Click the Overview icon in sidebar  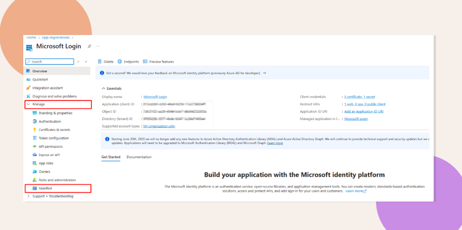[28, 71]
